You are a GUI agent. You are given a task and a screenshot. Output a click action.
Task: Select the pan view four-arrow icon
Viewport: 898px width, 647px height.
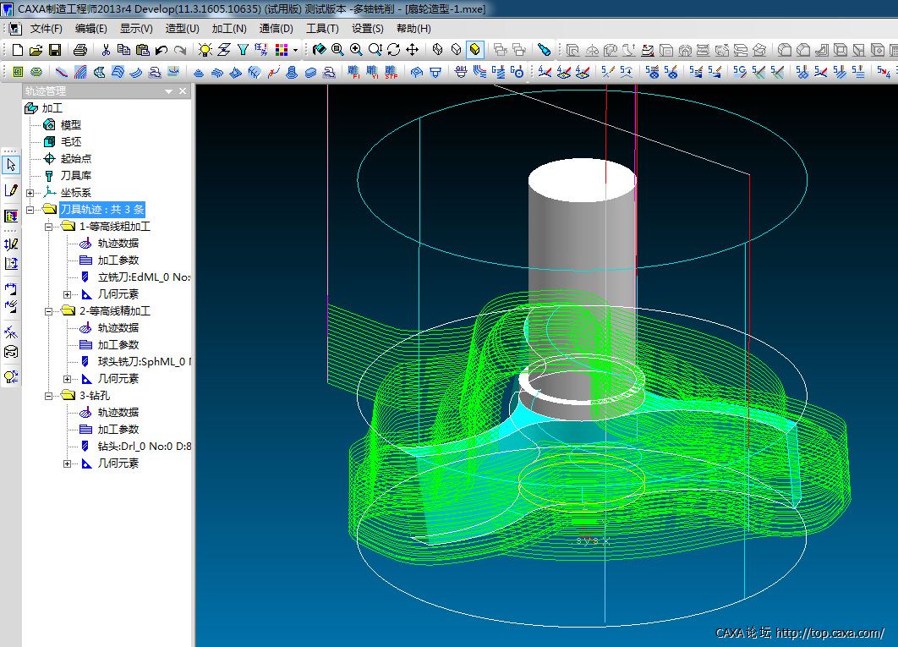413,50
